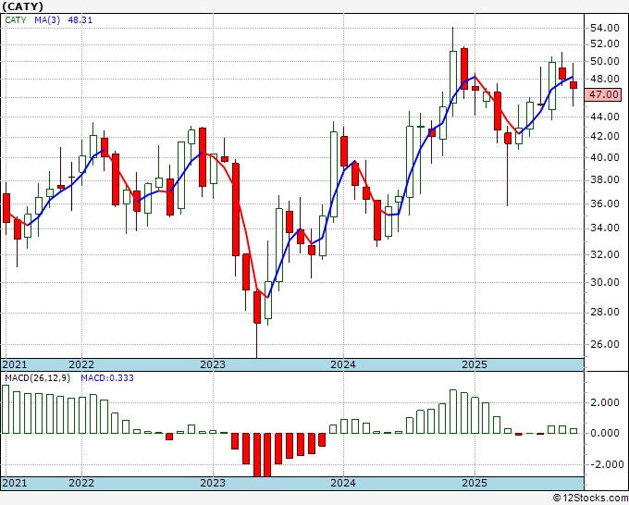Viewport: 629px width, 505px height.
Task: Click the 34.00 price axis label
Action: (x=605, y=228)
